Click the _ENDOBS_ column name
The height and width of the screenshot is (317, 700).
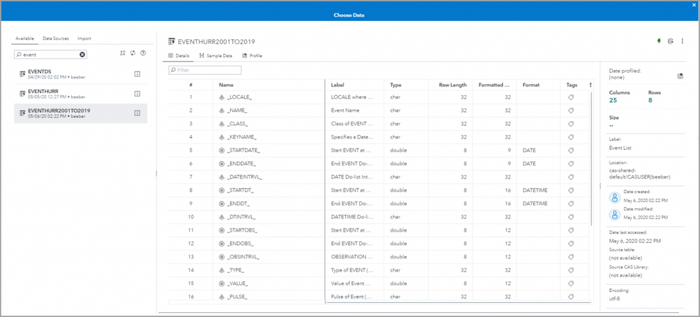coord(241,244)
